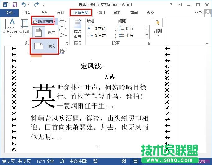212x165 pixels.
Task: Click the text 一蓑烟雨任平生
Action: (x=82, y=106)
